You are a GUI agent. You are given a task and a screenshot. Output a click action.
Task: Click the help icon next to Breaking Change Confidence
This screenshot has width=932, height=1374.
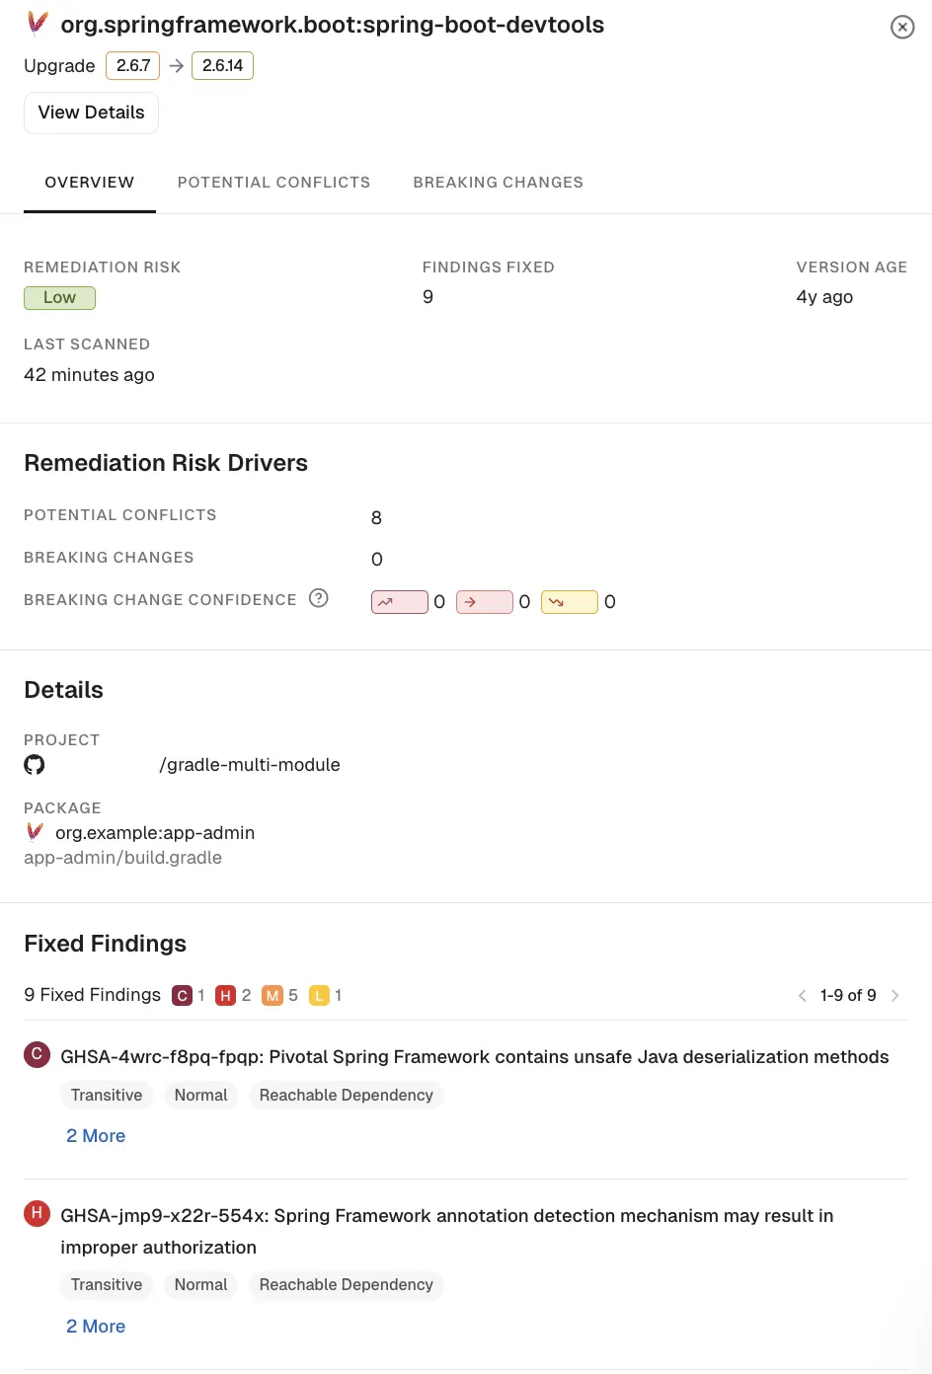(318, 598)
